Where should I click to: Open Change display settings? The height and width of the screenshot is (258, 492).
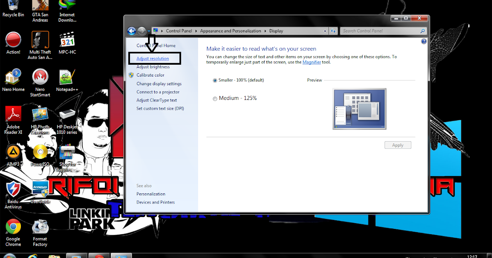click(x=159, y=84)
